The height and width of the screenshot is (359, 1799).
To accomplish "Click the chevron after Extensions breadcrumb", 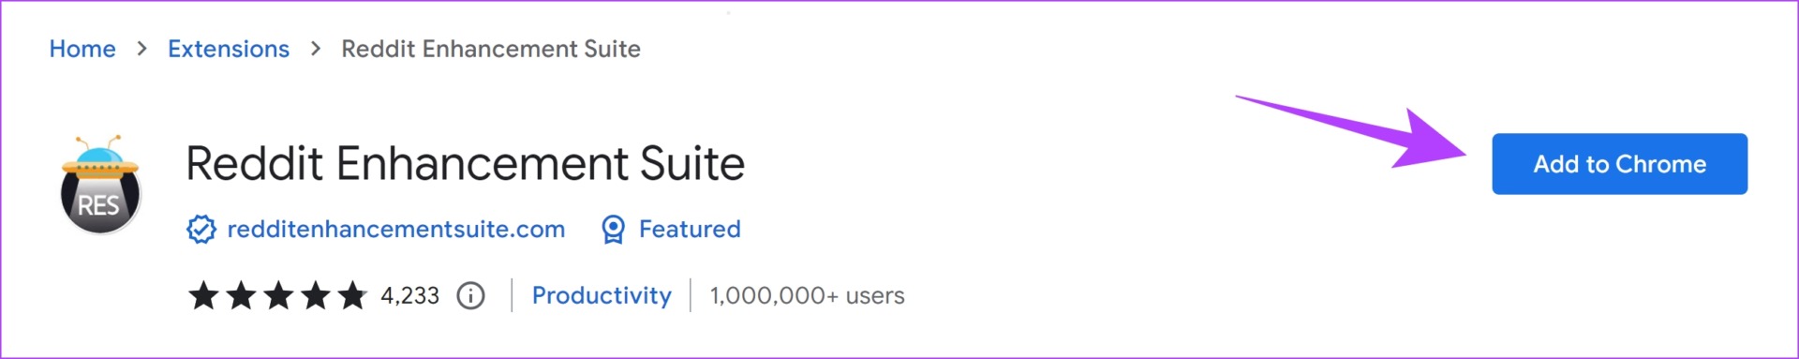I will pyautogui.click(x=316, y=49).
